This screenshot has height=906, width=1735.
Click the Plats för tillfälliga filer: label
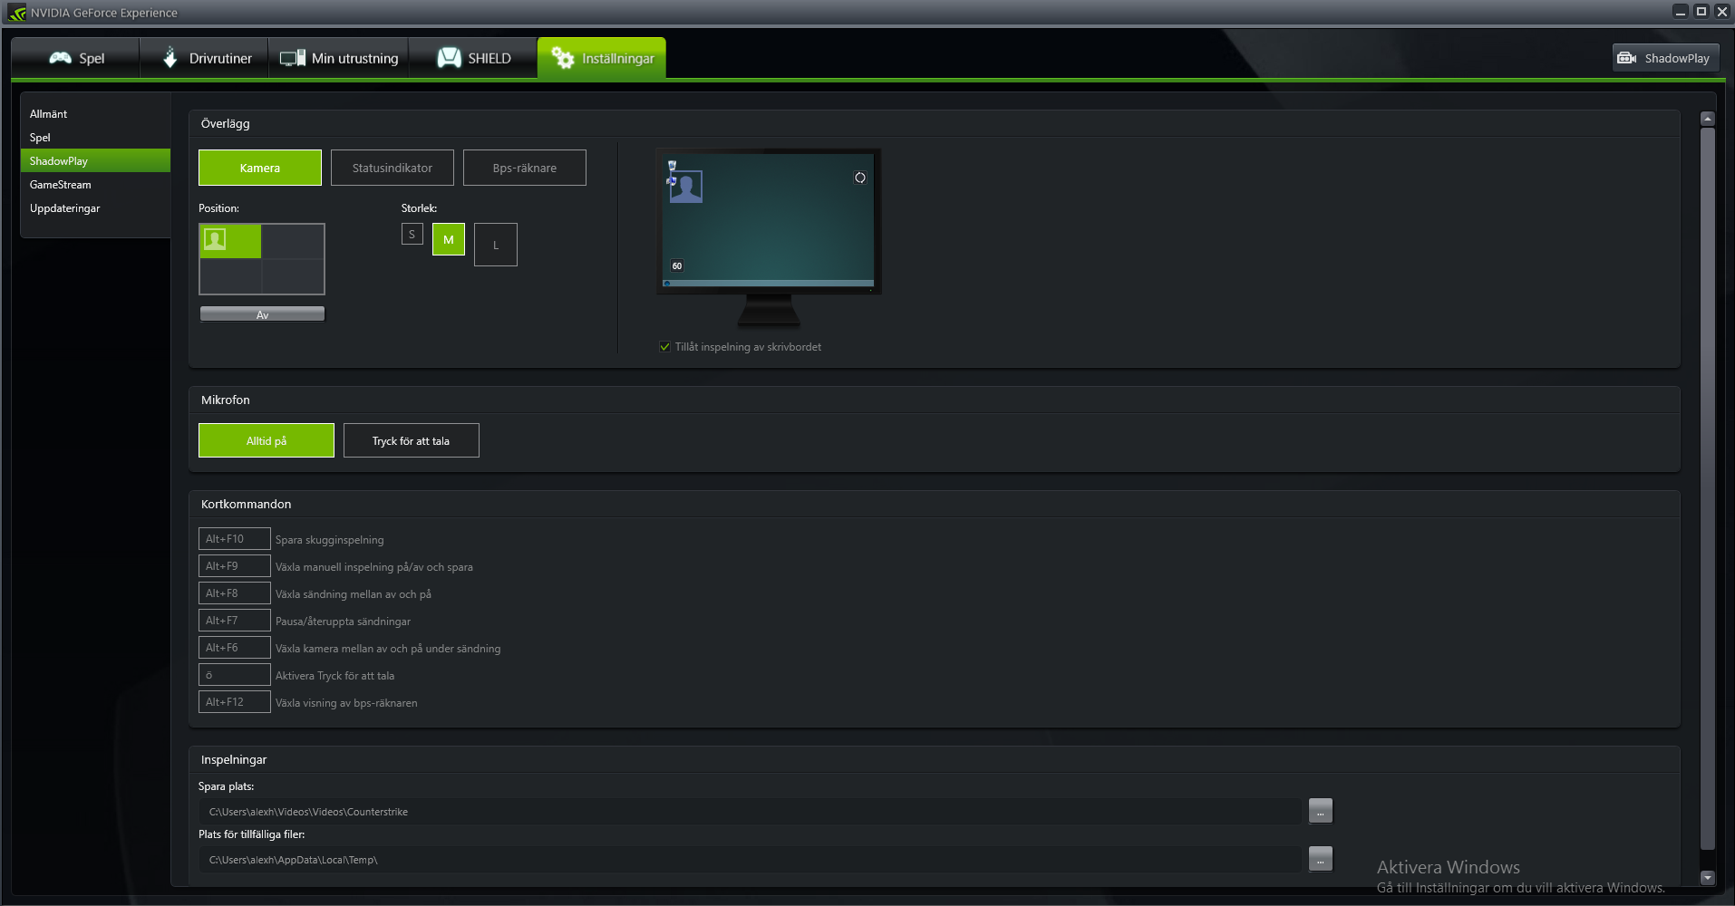pos(252,834)
